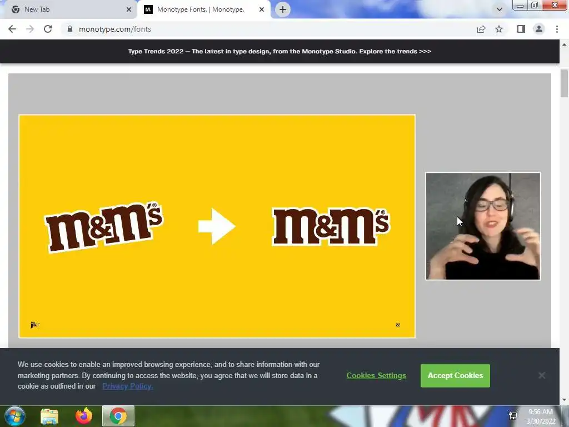Expand the tab search chevron
Viewport: 569px width, 427px height.
(500, 9)
